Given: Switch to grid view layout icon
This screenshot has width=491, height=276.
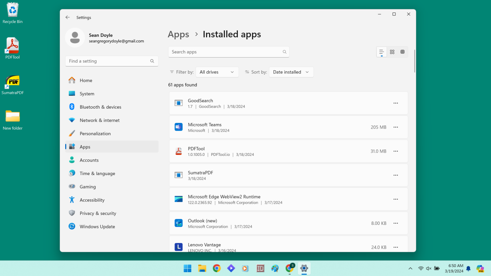Looking at the screenshot, I should point(392,52).
